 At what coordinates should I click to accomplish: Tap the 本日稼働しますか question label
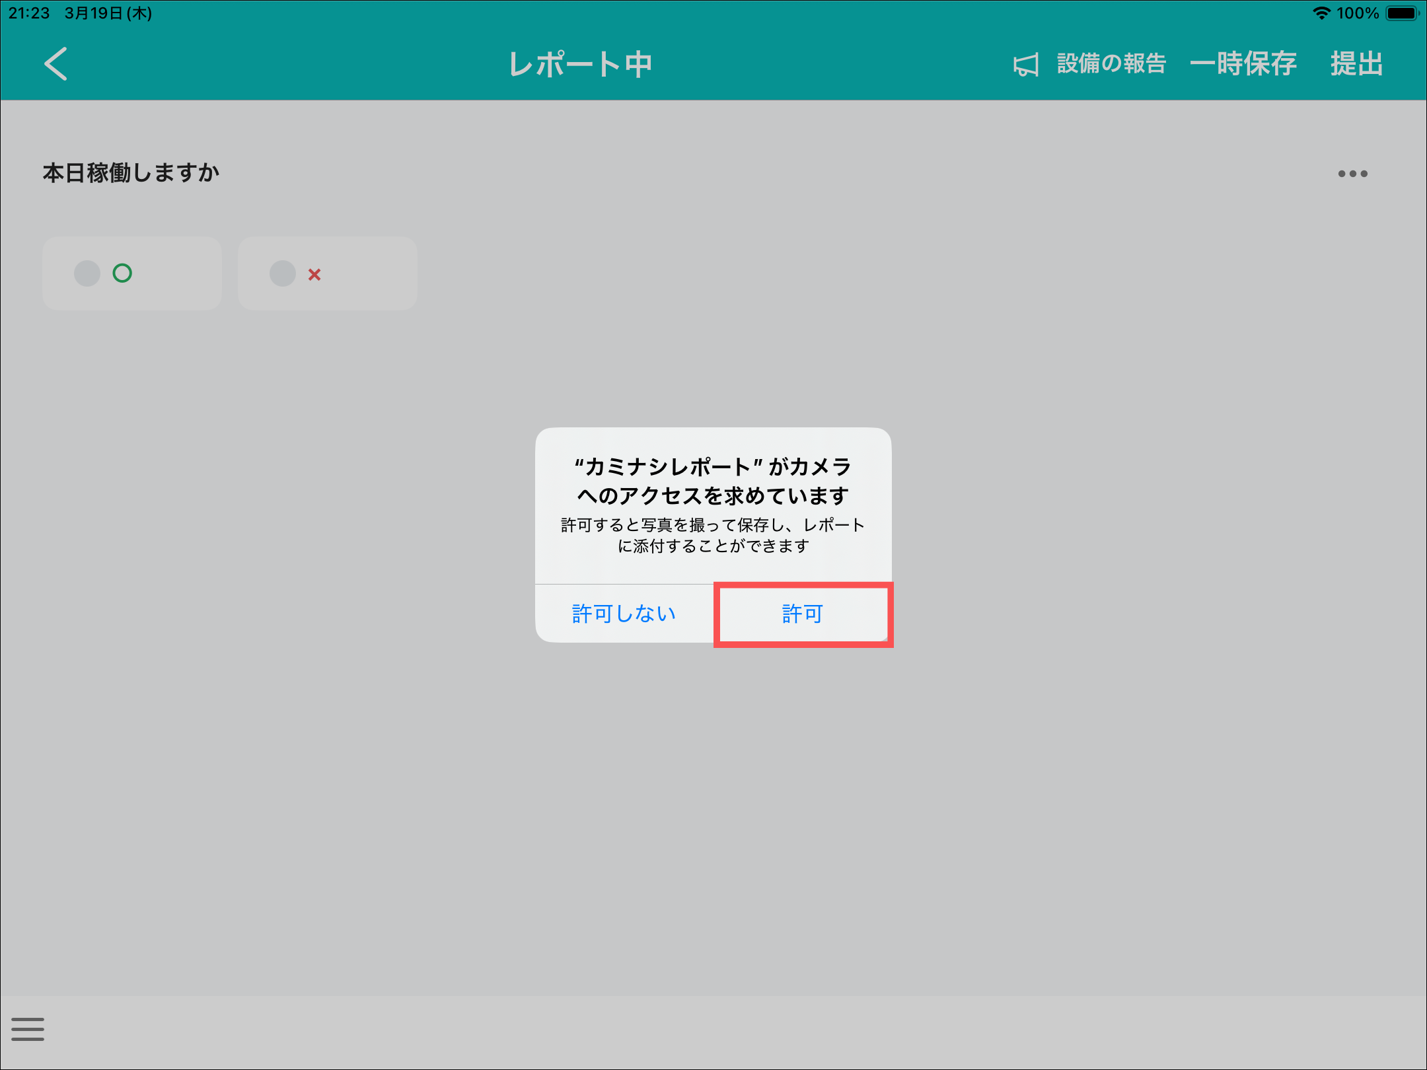[131, 173]
